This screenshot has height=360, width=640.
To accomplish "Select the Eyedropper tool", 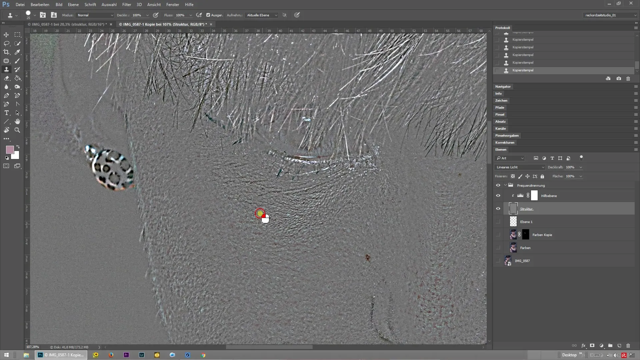I will [17, 52].
